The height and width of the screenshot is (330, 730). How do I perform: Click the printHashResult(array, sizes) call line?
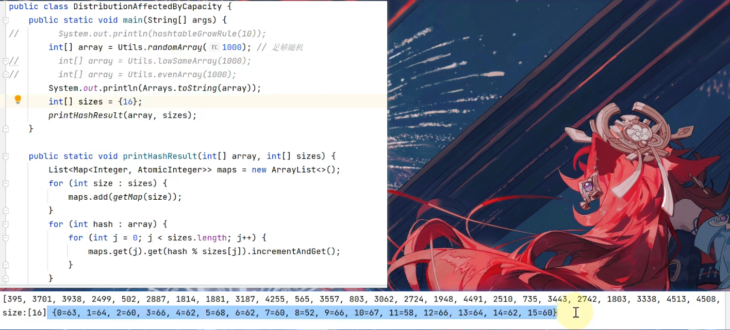tap(123, 115)
